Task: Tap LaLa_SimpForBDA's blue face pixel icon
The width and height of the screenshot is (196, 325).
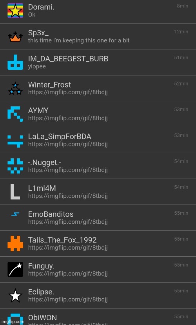Action: [x=15, y=141]
